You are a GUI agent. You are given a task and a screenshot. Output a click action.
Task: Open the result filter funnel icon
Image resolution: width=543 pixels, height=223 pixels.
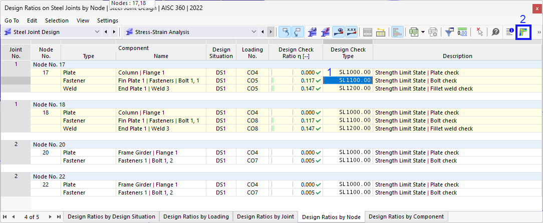point(449,32)
